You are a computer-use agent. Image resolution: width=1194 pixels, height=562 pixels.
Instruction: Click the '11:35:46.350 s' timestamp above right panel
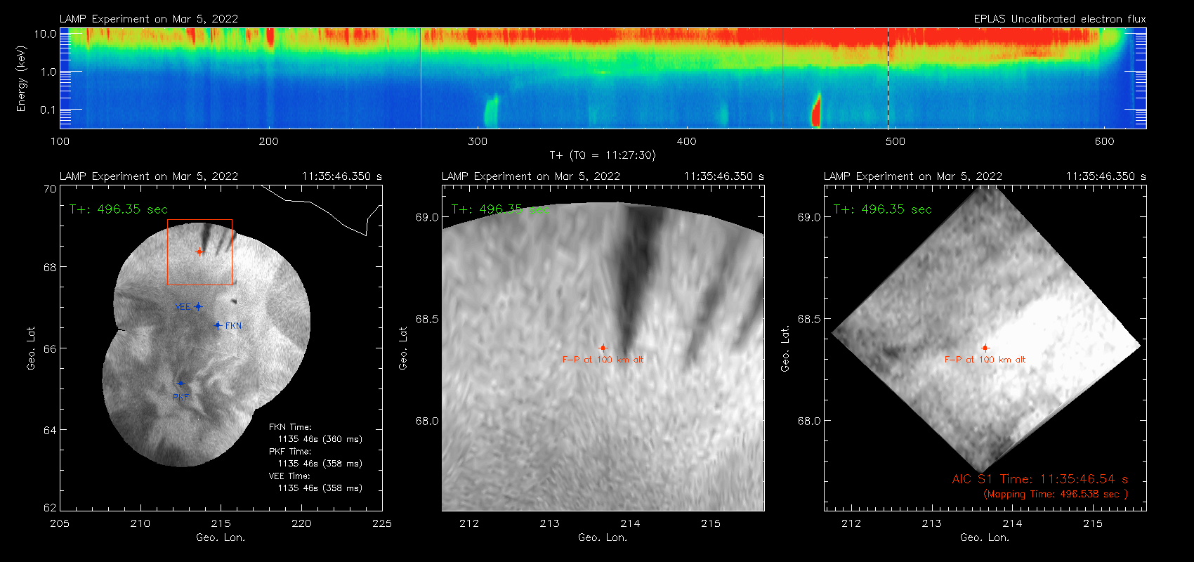tap(1106, 176)
